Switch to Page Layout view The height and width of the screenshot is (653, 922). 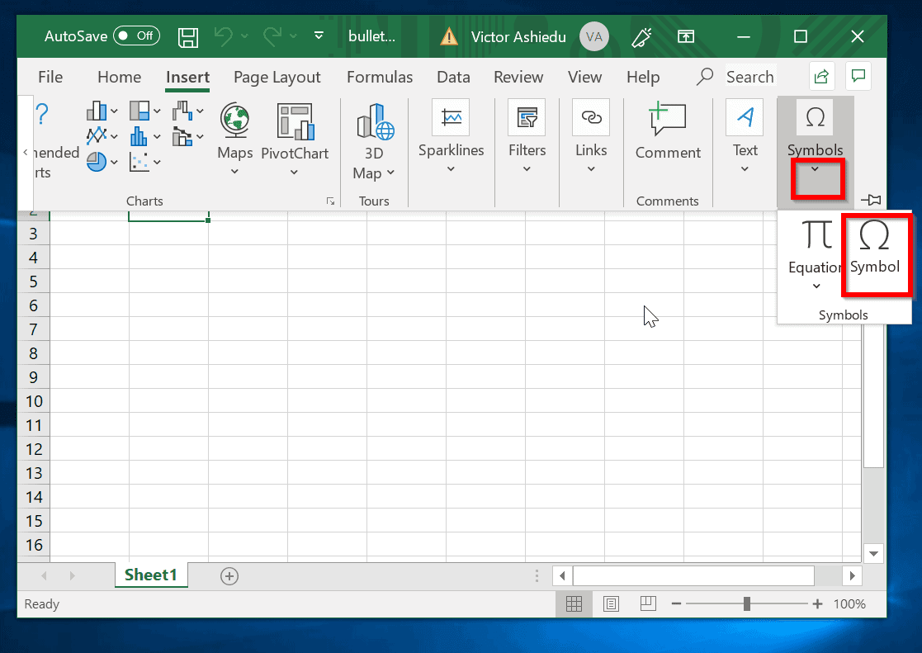[611, 603]
